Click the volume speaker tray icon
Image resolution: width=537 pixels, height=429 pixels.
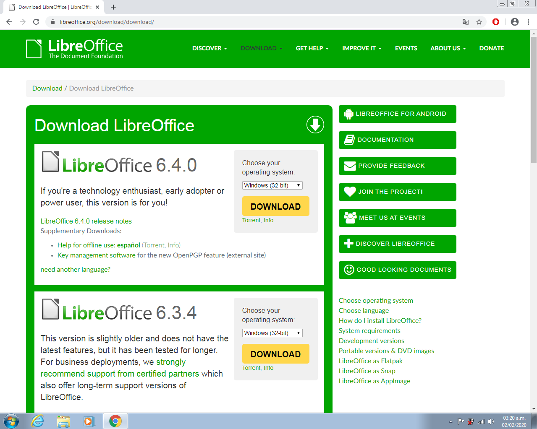491,421
